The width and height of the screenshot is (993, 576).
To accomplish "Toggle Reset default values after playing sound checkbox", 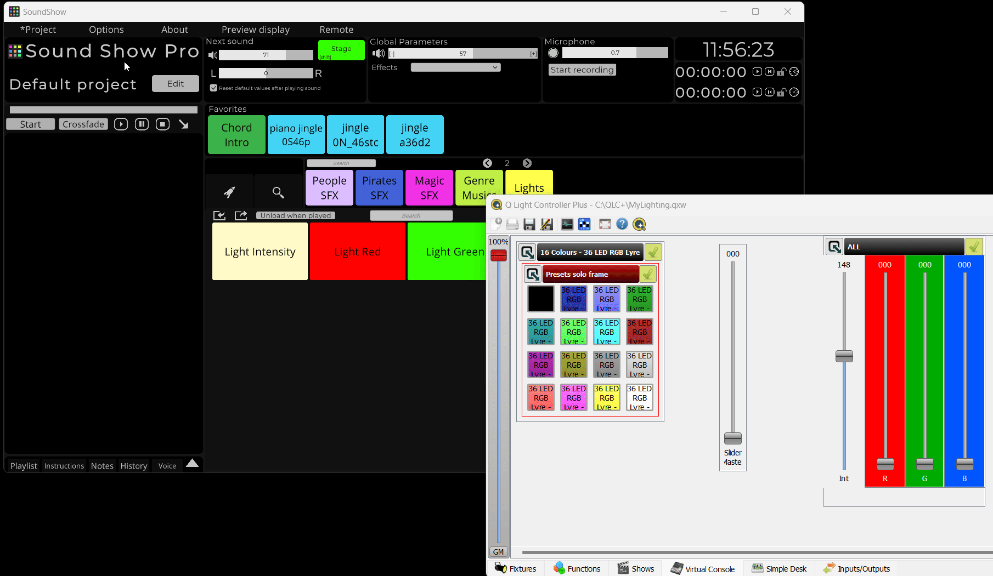I will [213, 88].
